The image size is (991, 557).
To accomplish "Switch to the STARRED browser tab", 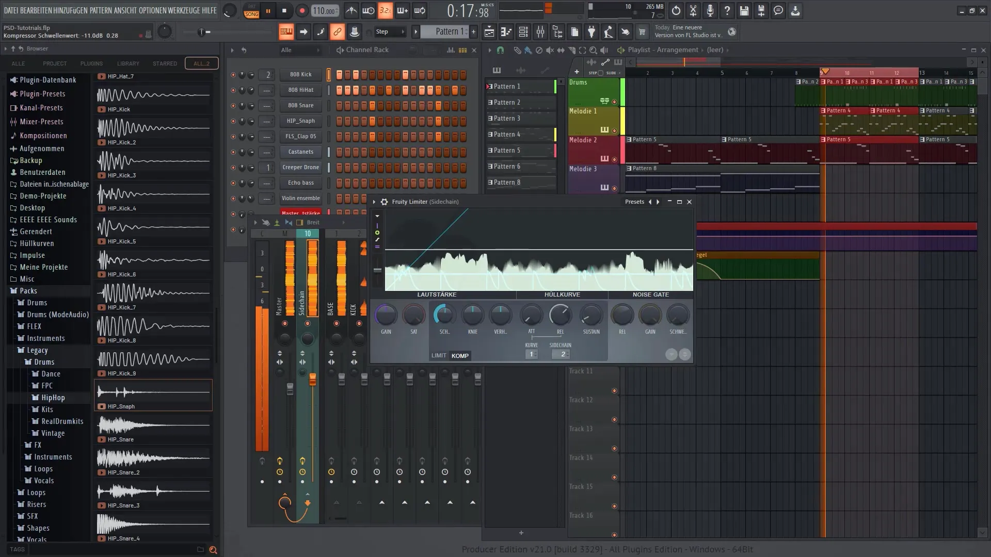I will click(x=165, y=63).
